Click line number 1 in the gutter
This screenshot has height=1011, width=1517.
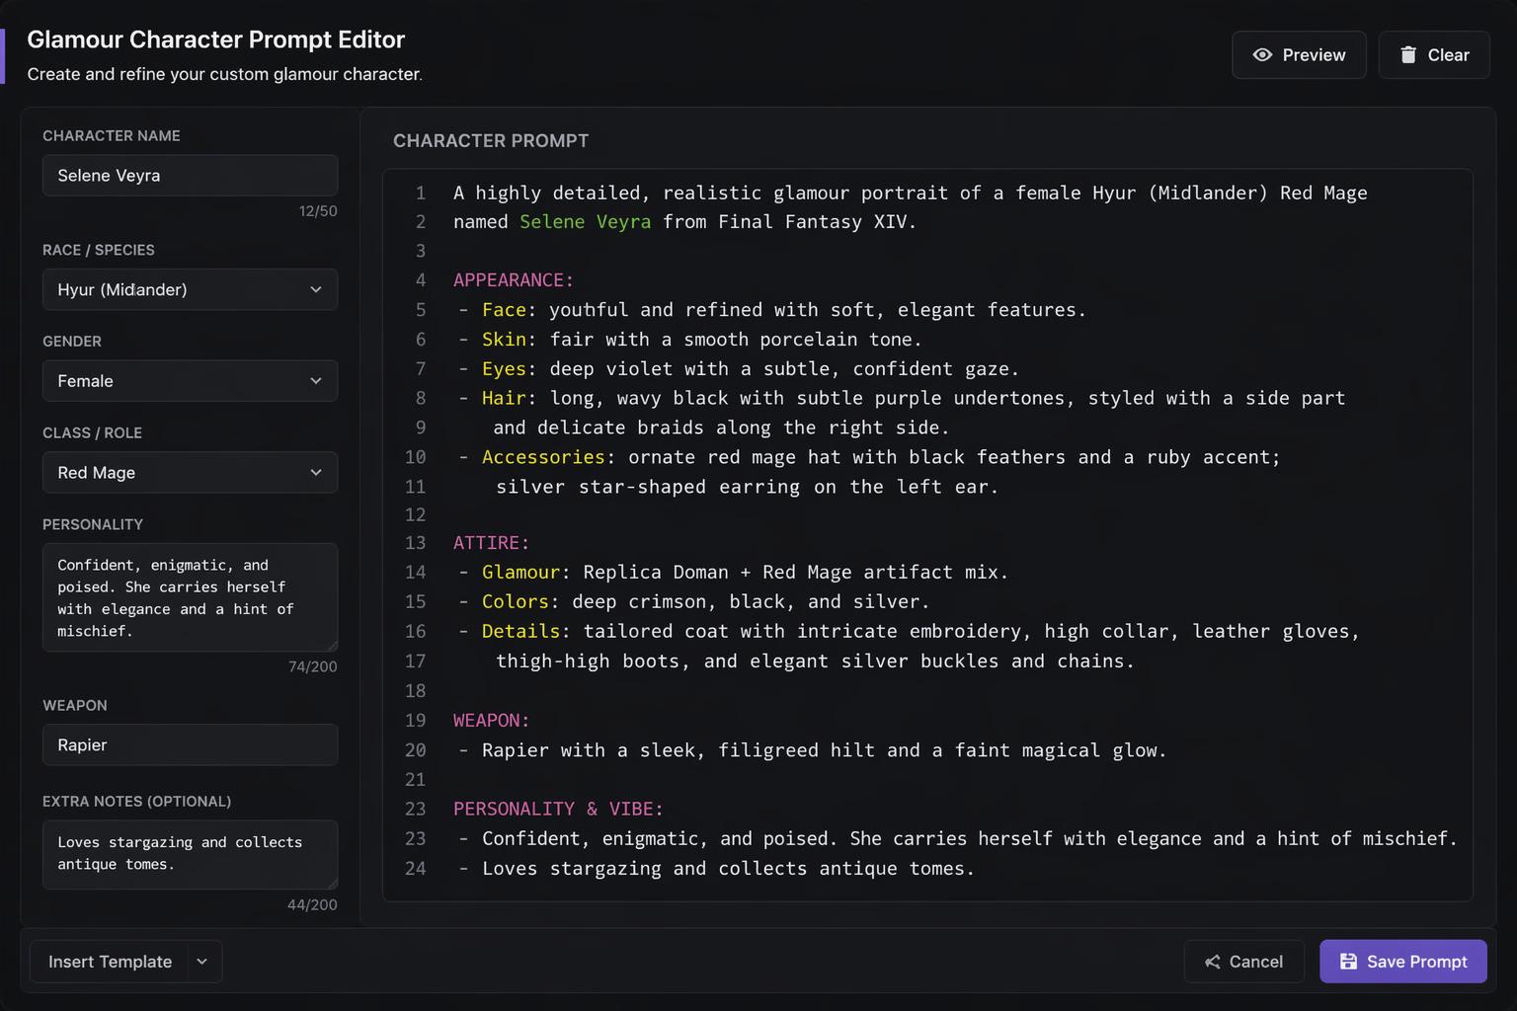[x=421, y=194]
